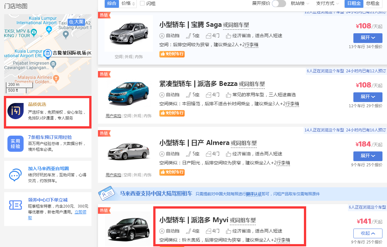The image size is (387, 247).
Task: Click the 吉隆坡国际机场 store marker on map
Action: click(48, 53)
